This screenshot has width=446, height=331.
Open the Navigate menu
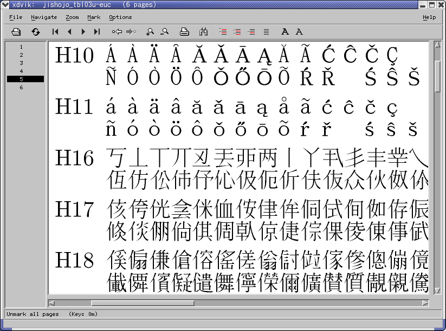(x=44, y=17)
